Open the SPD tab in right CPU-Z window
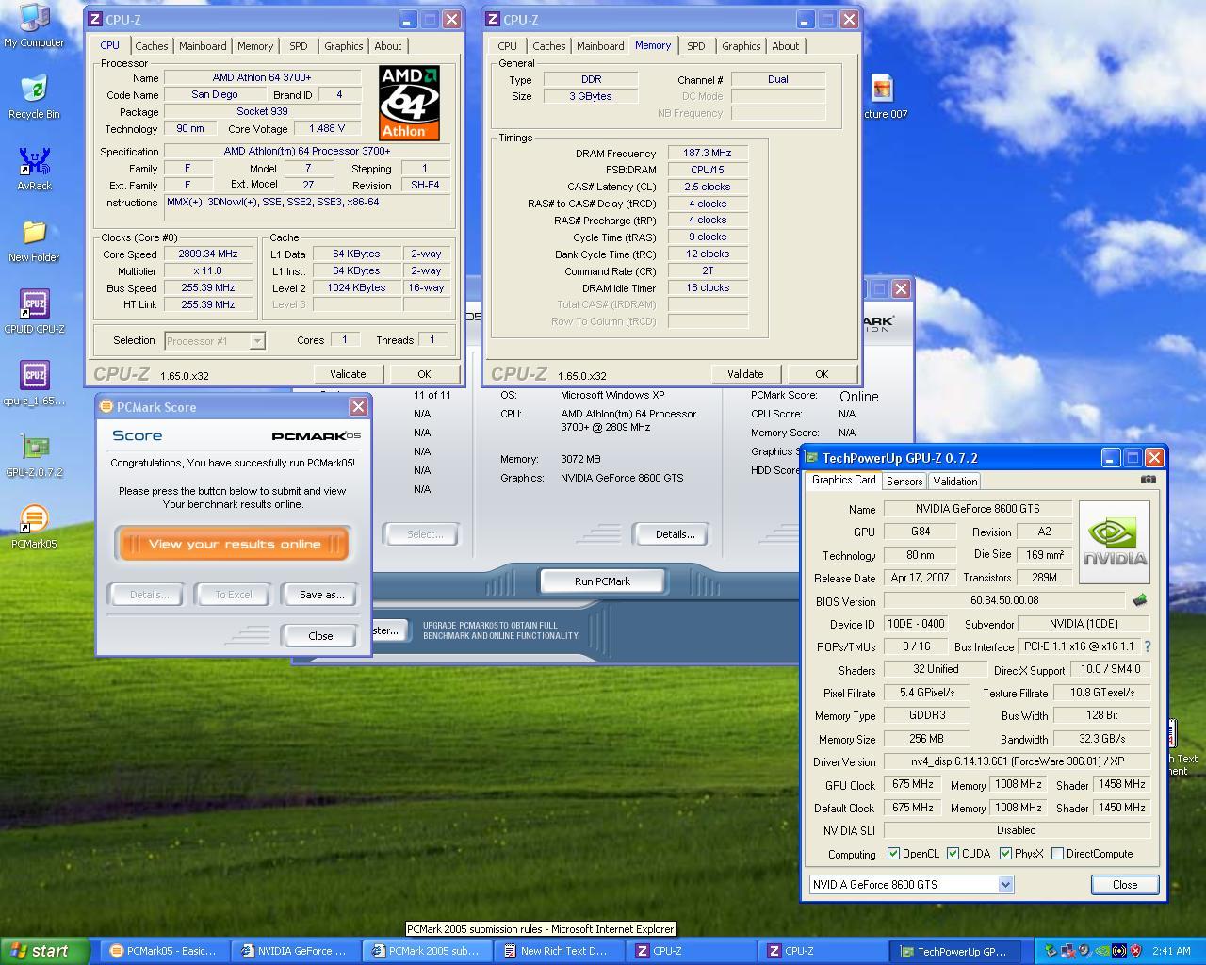This screenshot has width=1206, height=965. point(696,46)
